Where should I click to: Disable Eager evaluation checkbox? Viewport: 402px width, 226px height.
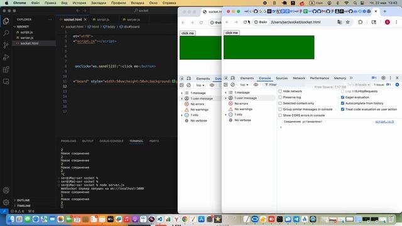pyautogui.click(x=342, y=97)
